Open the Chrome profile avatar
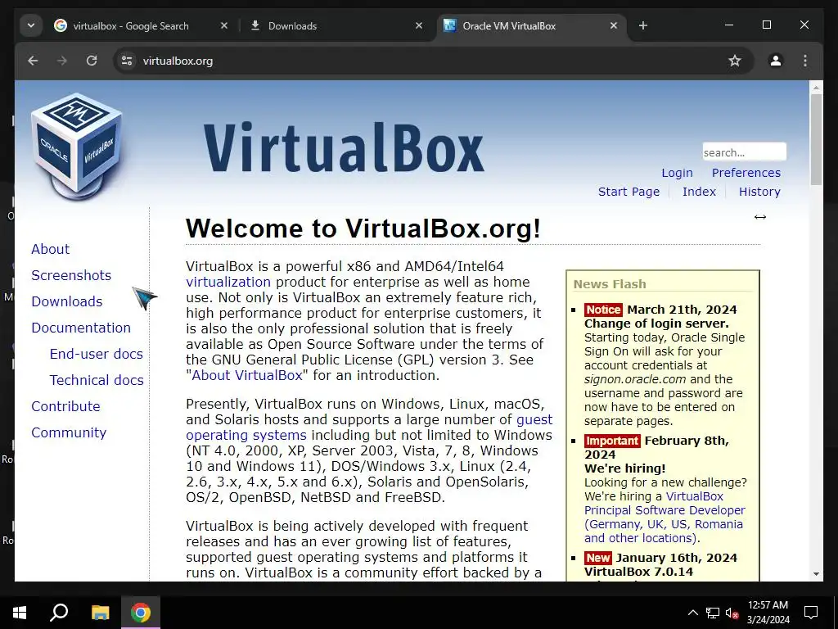This screenshot has height=629, width=838. [x=776, y=61]
